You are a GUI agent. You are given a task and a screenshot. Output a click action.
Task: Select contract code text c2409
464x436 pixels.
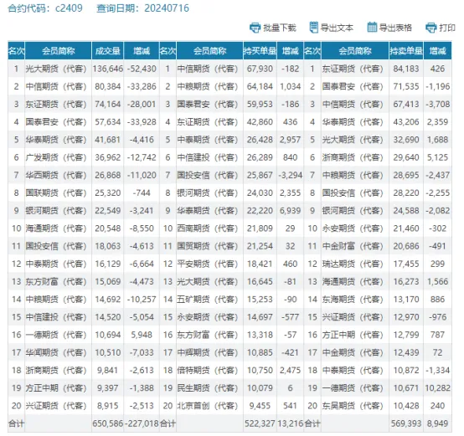tap(69, 8)
